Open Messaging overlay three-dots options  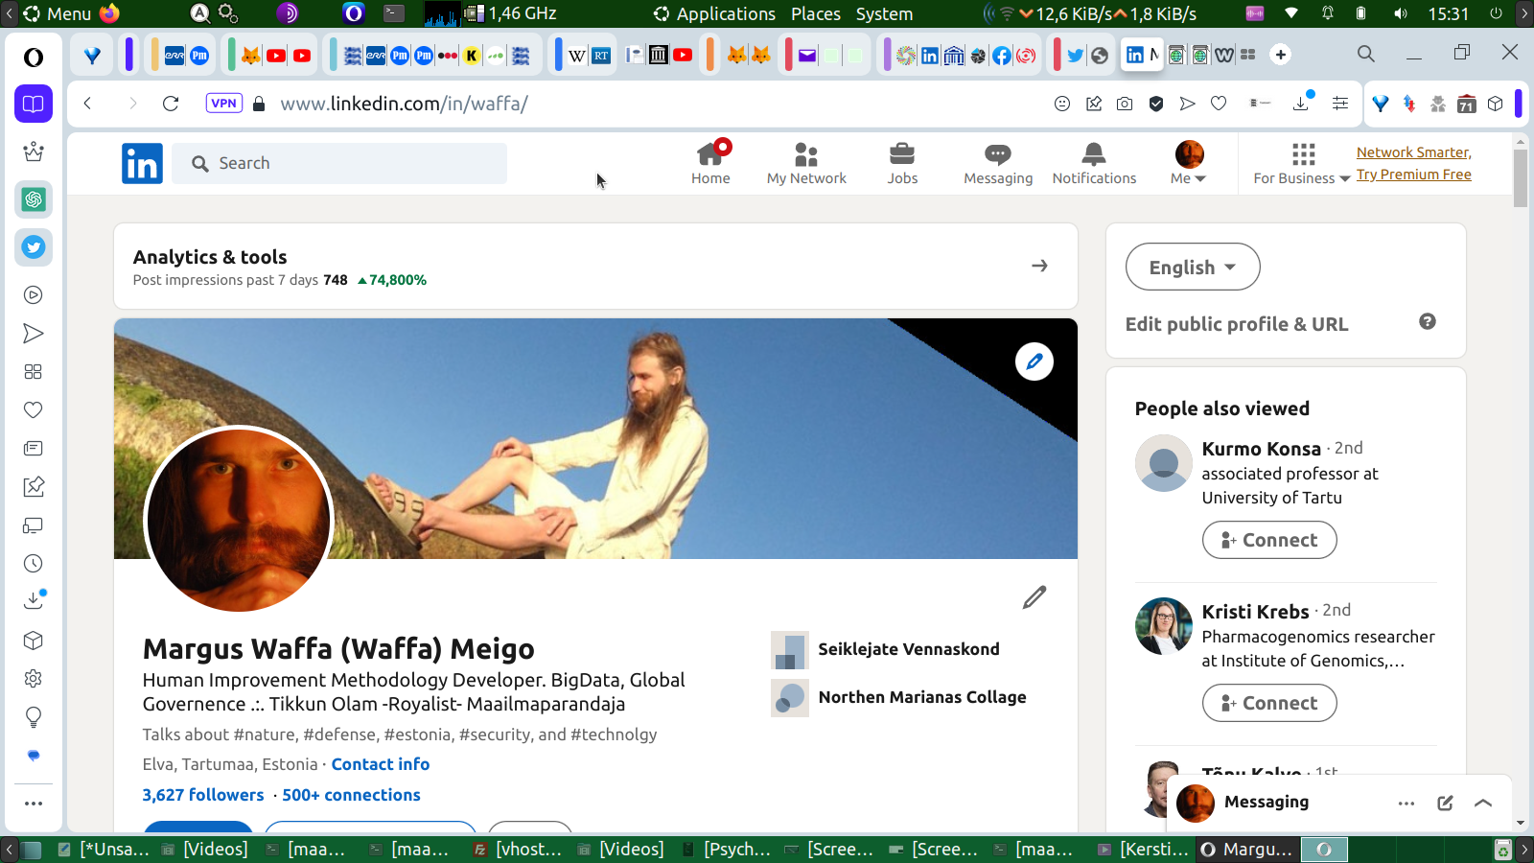[x=1406, y=804]
